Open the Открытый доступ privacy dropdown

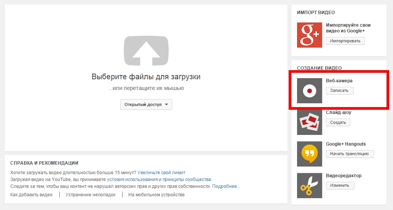[146, 105]
